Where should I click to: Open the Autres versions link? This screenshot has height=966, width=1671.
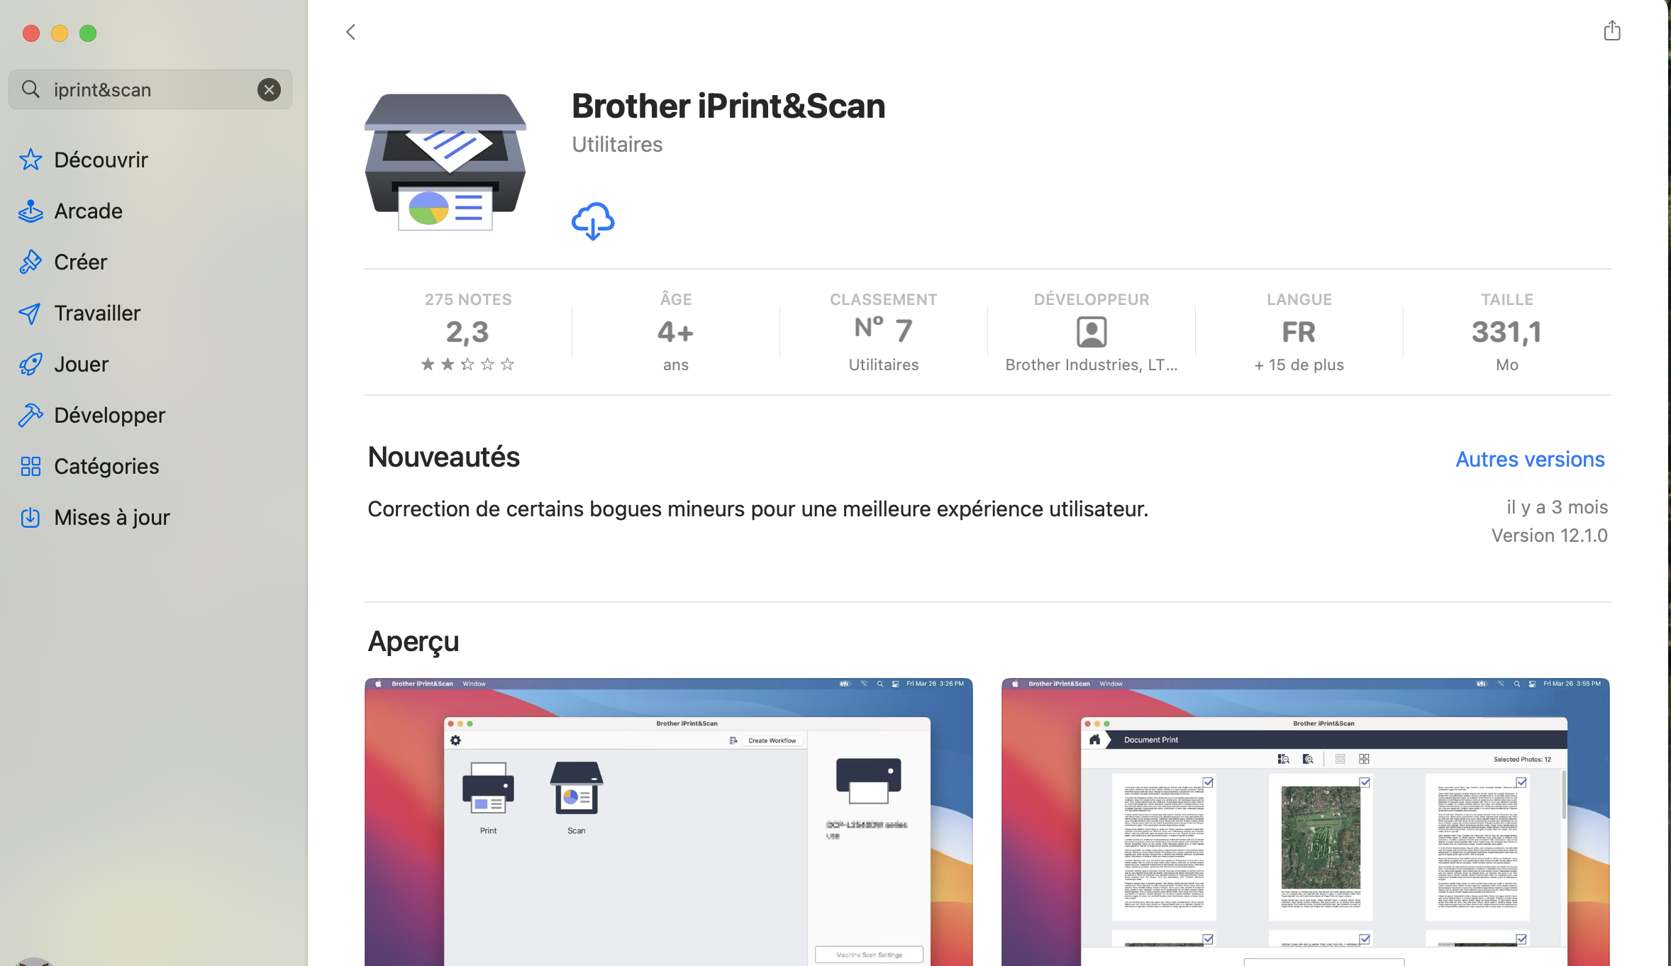[x=1530, y=459]
